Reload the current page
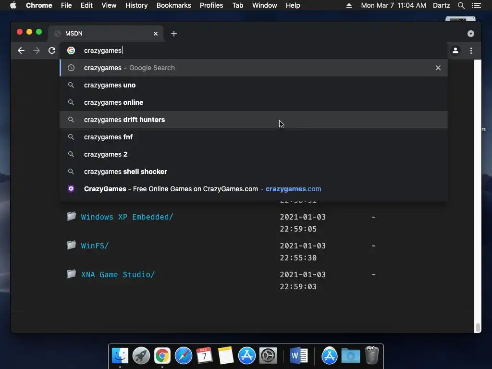Screen dimensions: 492x369 pyautogui.click(x=52, y=50)
